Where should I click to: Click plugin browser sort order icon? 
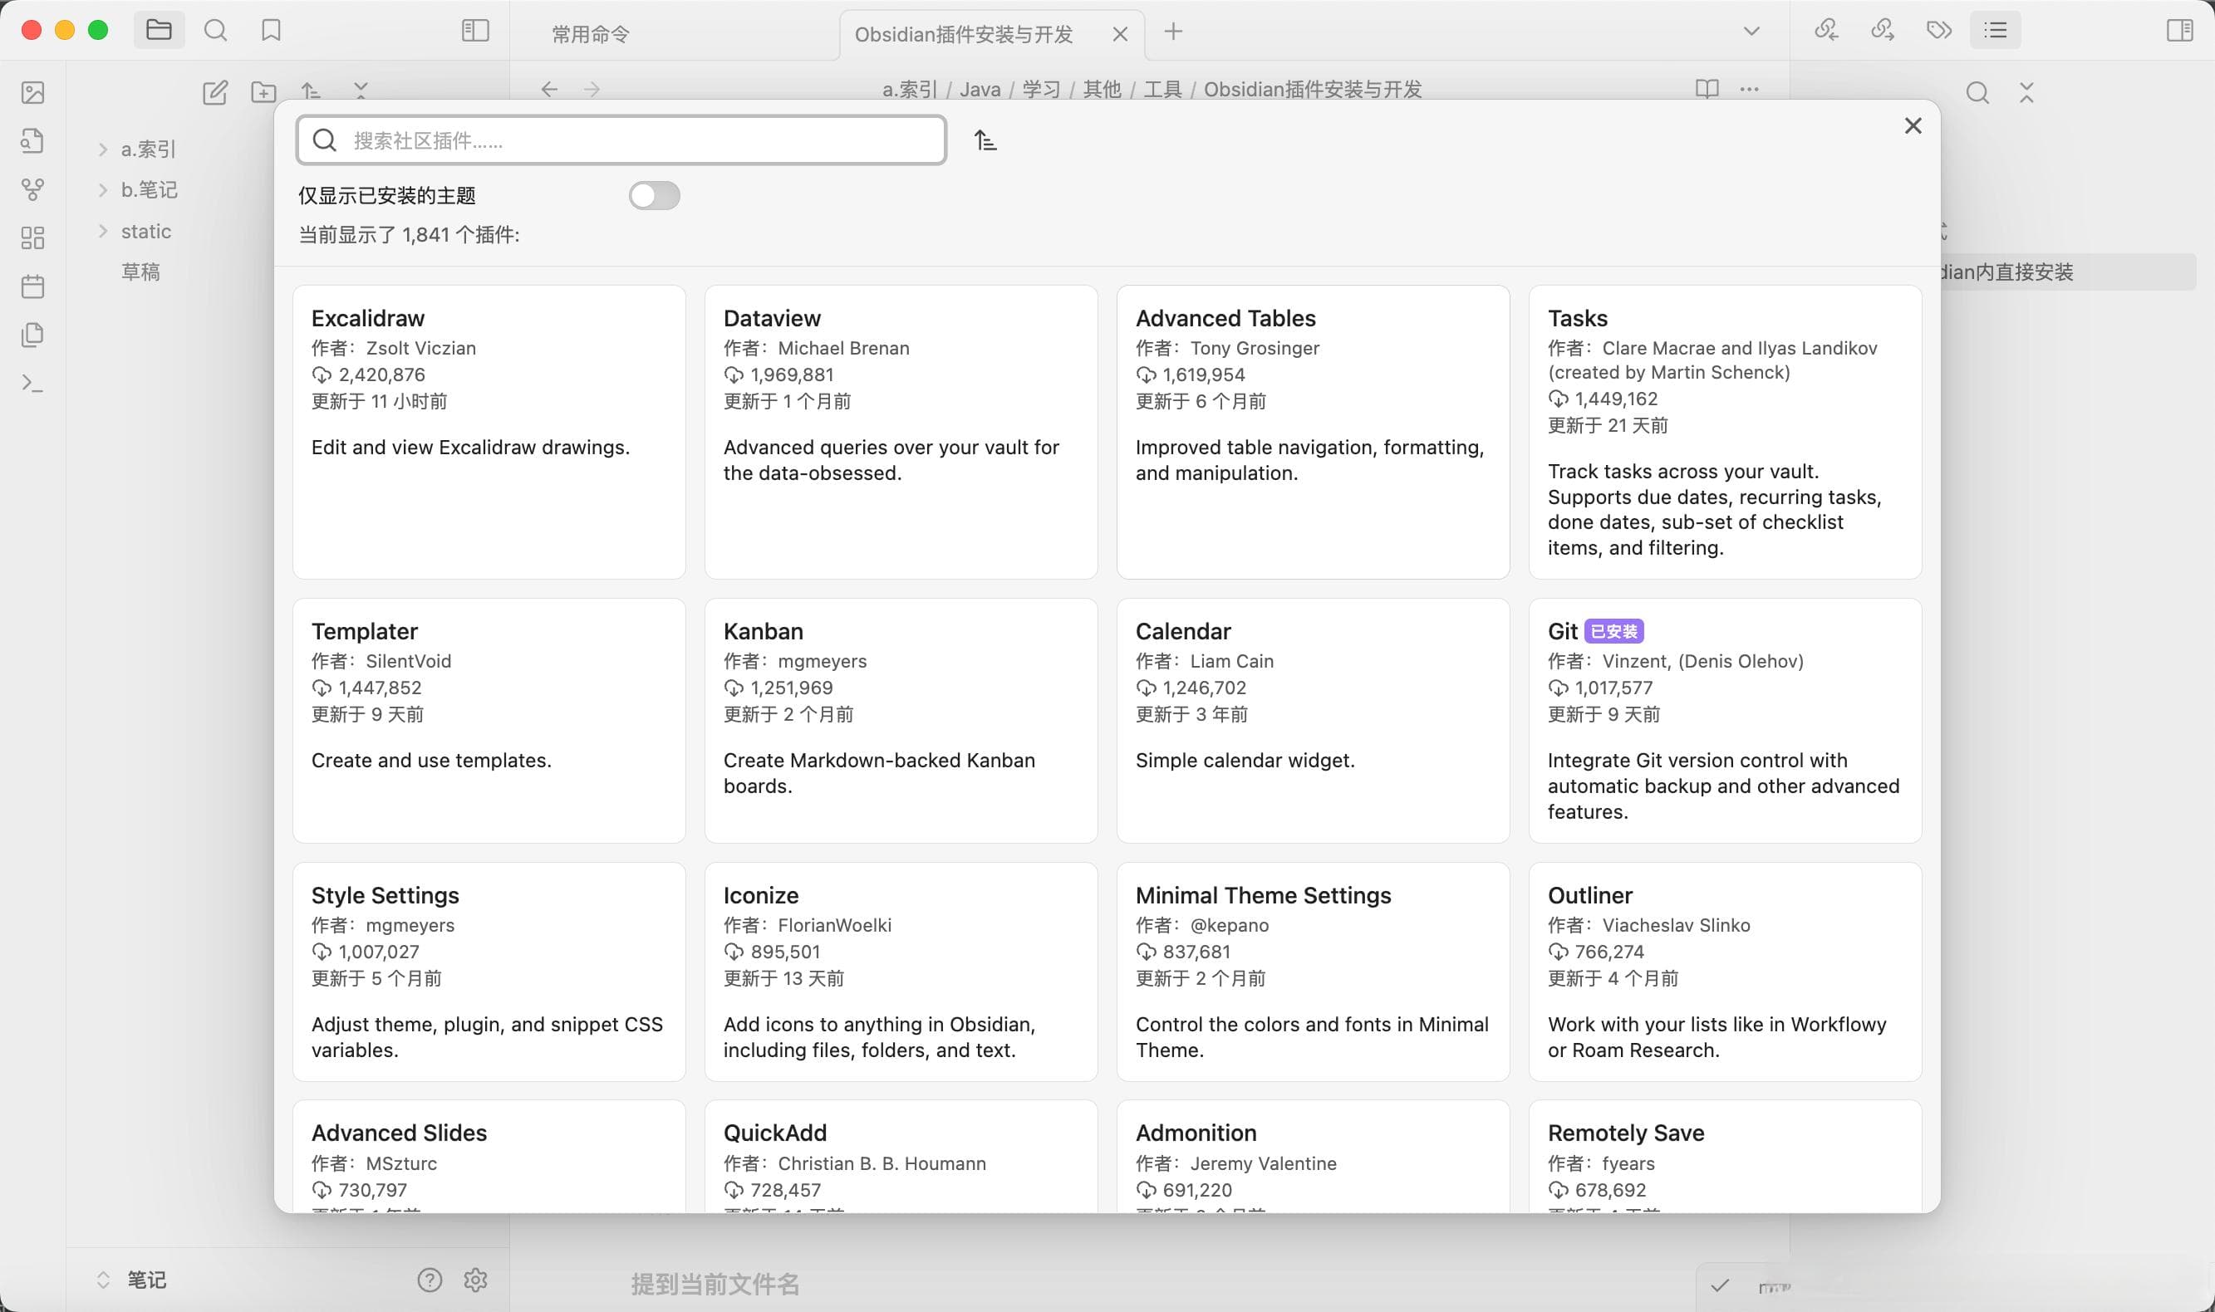(985, 140)
